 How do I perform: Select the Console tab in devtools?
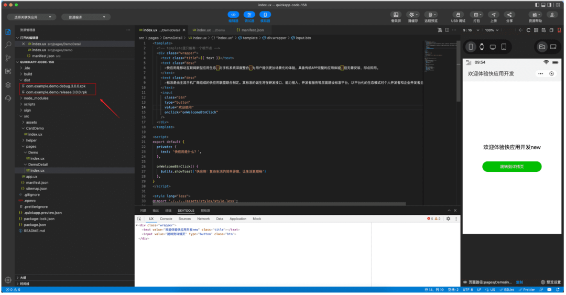click(166, 219)
